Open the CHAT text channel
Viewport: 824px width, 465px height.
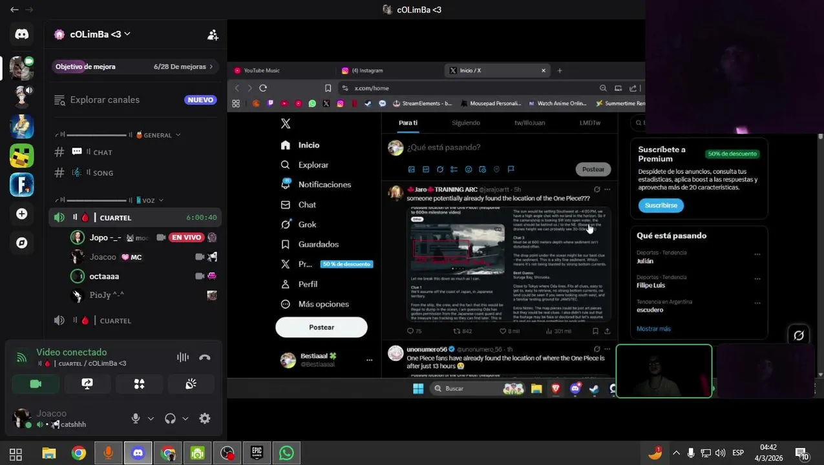(x=136, y=152)
